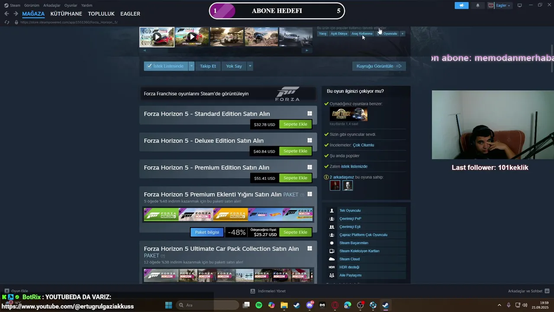
Task: Go forward with the right arrow
Action: (x=16, y=14)
